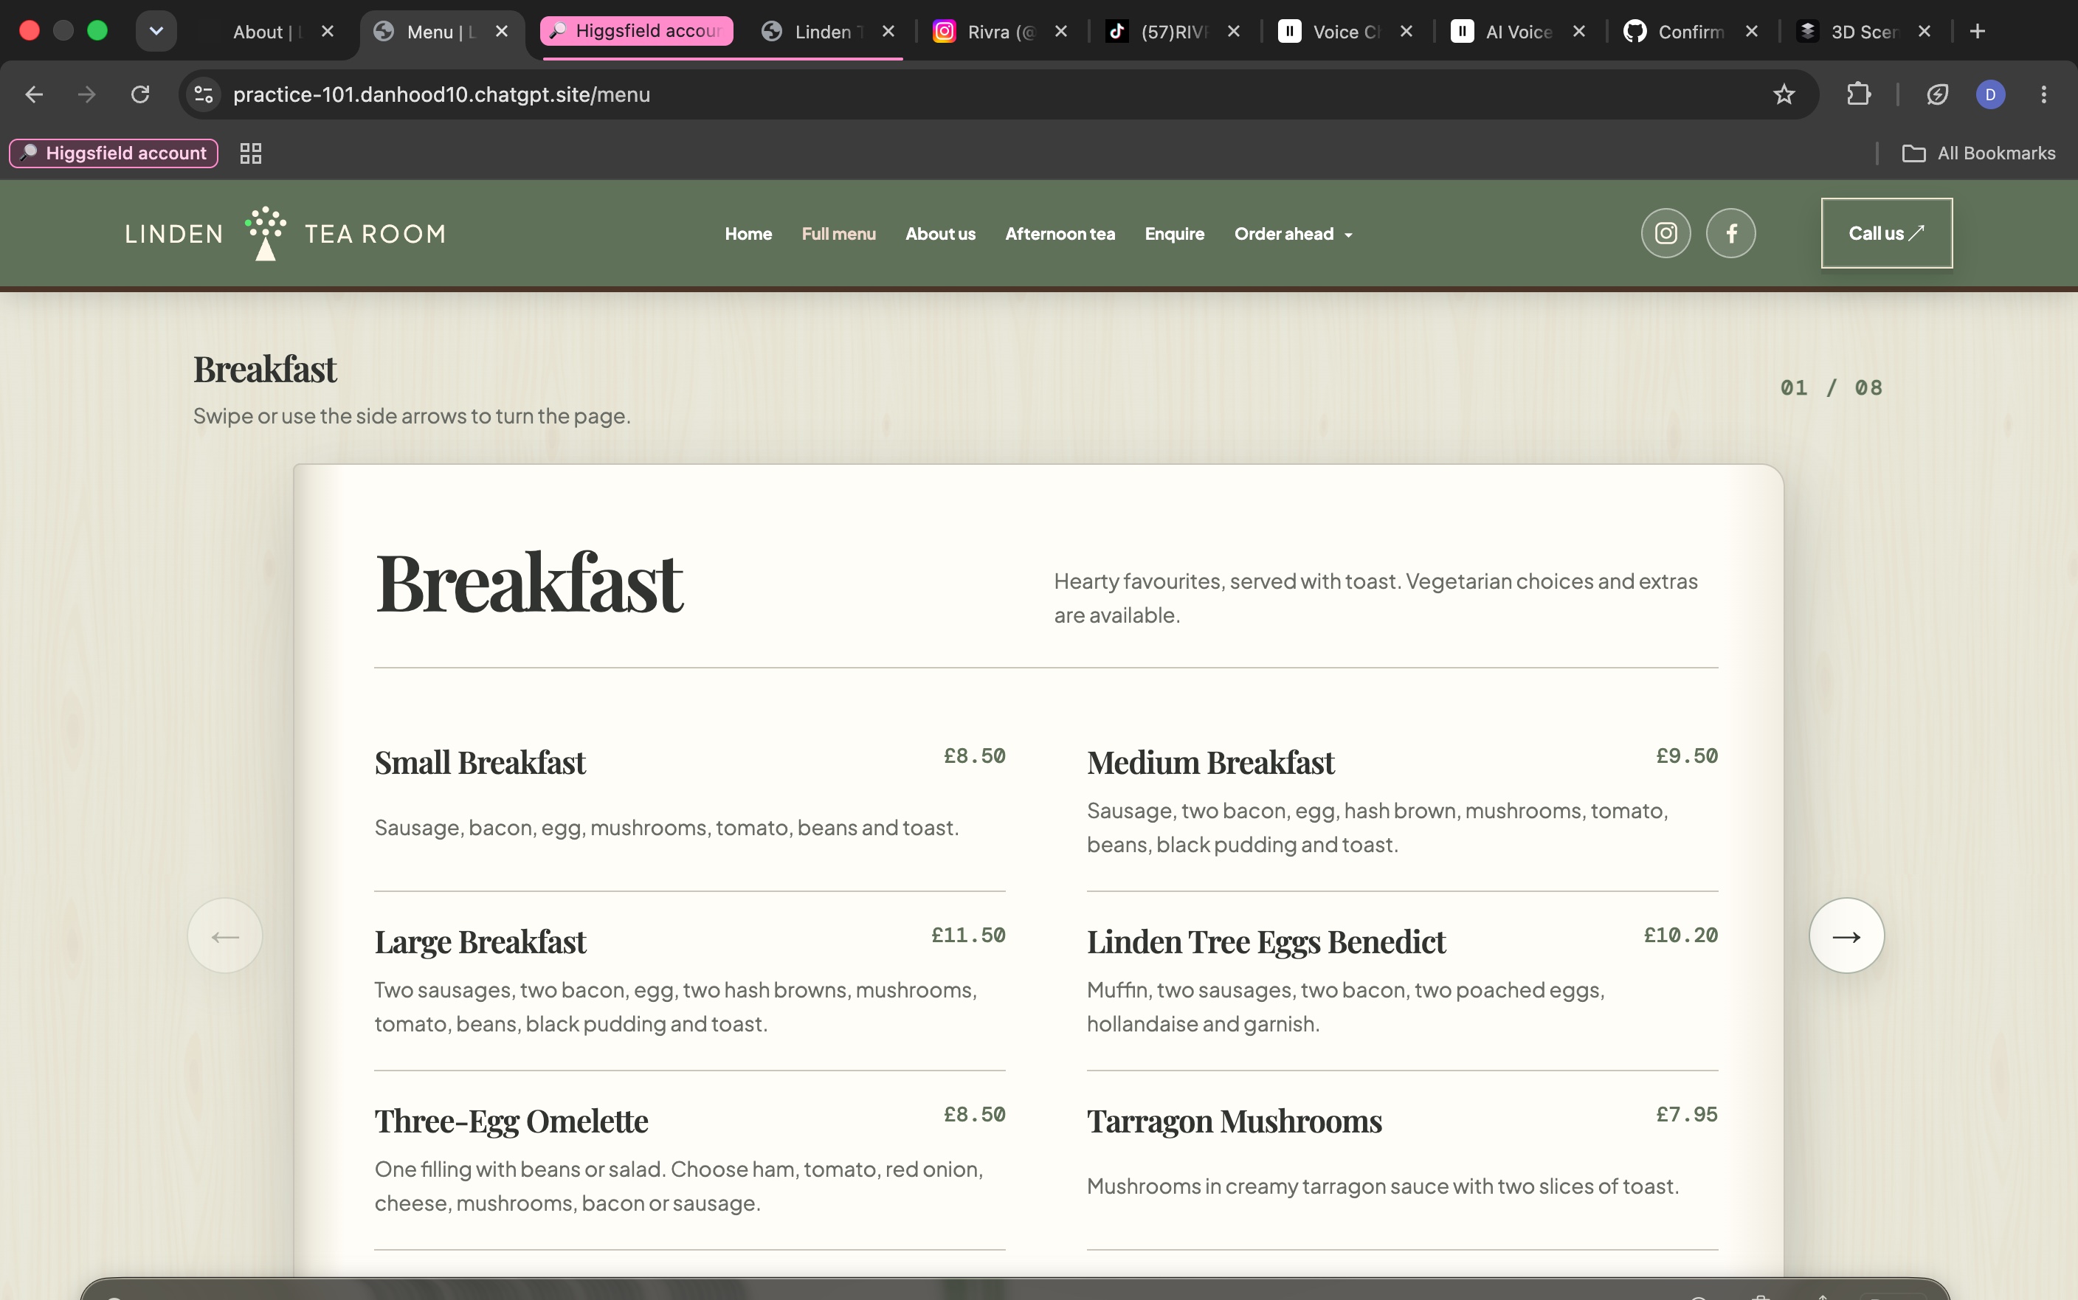Click the Linden Tree Eggs Benedict heading

click(1266, 942)
